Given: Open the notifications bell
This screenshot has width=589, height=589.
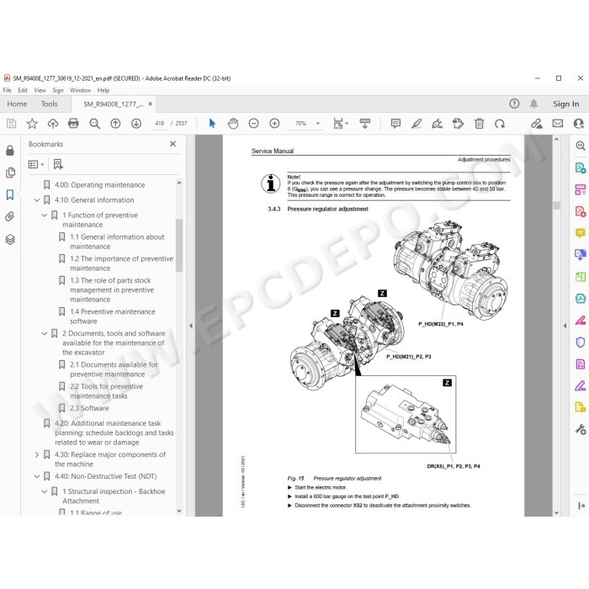Looking at the screenshot, I should click(x=533, y=103).
